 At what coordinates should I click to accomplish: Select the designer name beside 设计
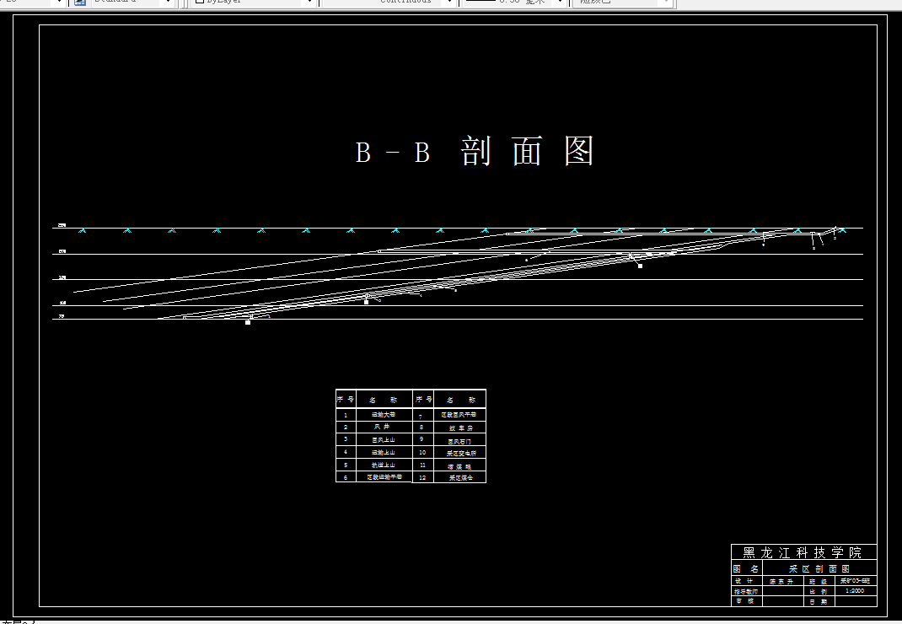[781, 581]
